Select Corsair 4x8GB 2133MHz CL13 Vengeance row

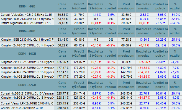[91, 93]
